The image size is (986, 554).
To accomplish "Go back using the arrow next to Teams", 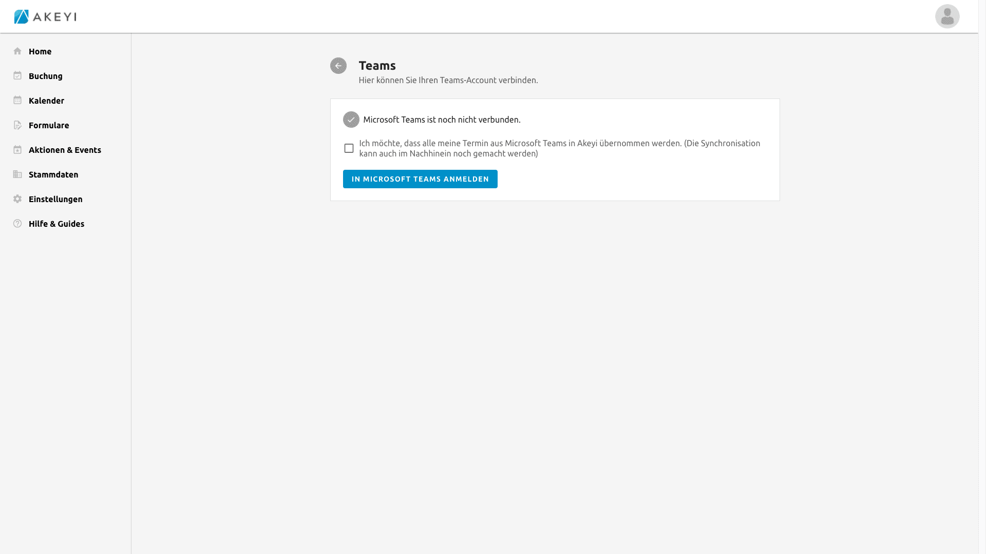I will [338, 66].
